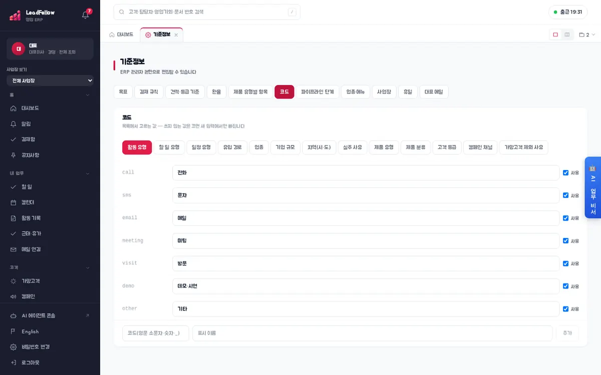
Task: Collapse the 고객 sidebar section
Action: click(x=88, y=267)
